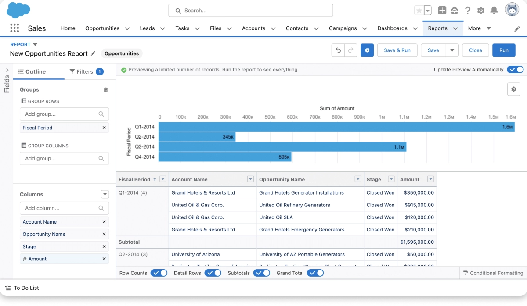Remove the Account Name column

coord(104,222)
